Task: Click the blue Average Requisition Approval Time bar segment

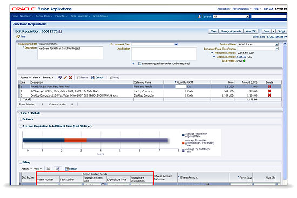Action: [x=43, y=140]
